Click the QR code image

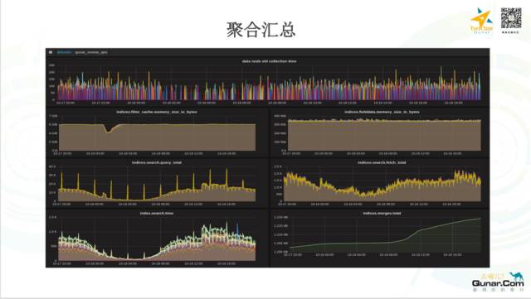click(511, 18)
